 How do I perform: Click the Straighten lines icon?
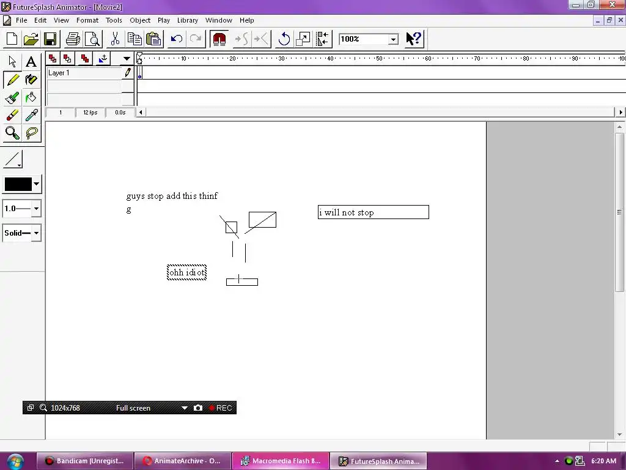(262, 39)
